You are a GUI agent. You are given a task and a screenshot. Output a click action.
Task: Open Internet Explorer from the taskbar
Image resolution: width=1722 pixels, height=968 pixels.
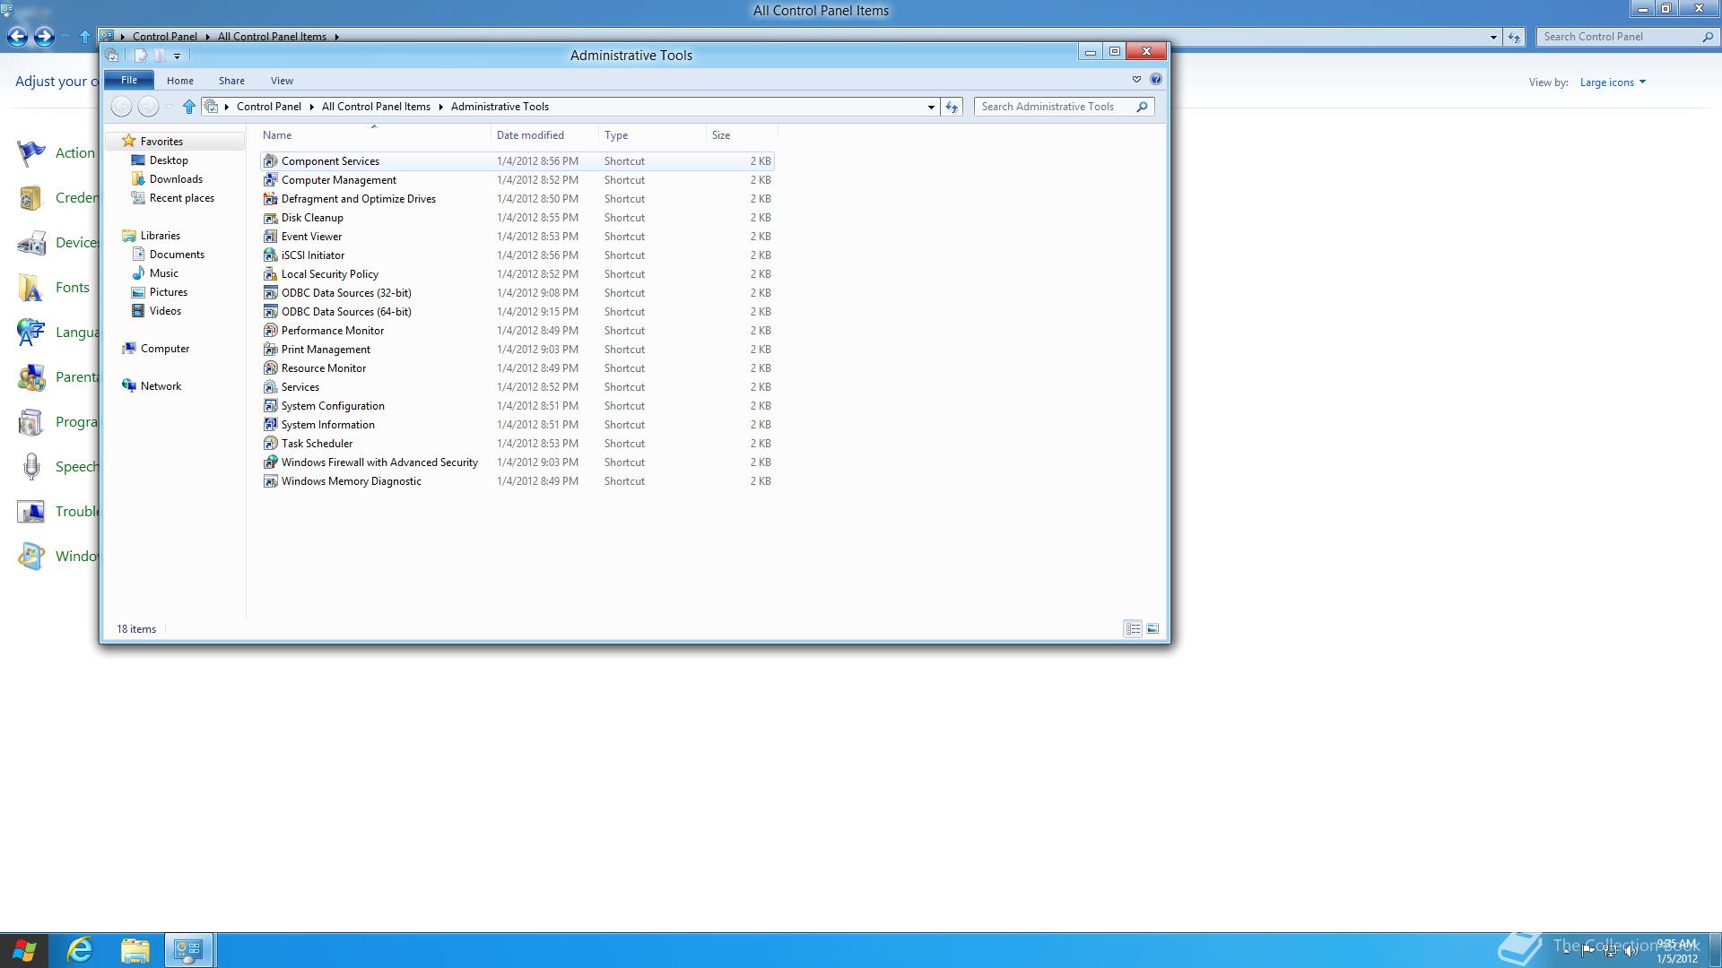[81, 950]
